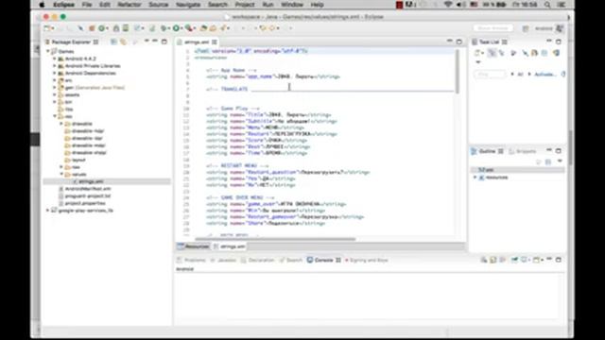Screen dimensions: 605x340
Task: Click the New Task icon in Task List
Action: pyautogui.click(x=477, y=53)
